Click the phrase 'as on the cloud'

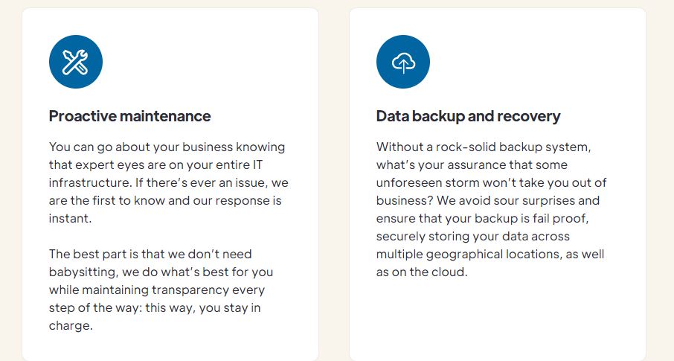click(x=422, y=272)
